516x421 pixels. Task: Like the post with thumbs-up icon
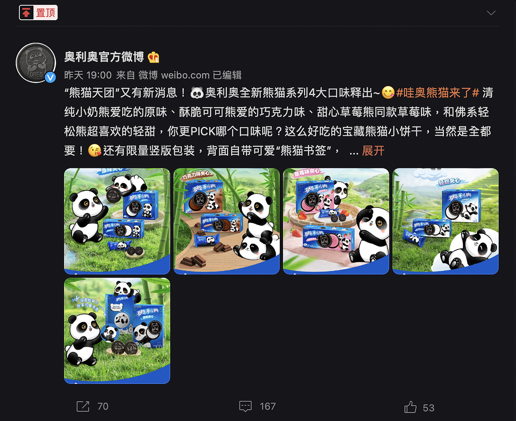click(x=410, y=407)
